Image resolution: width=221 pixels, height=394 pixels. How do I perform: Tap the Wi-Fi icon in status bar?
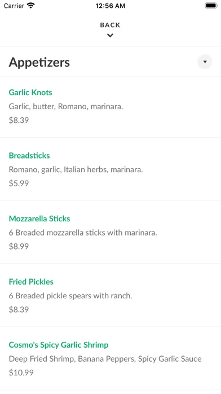31,6
